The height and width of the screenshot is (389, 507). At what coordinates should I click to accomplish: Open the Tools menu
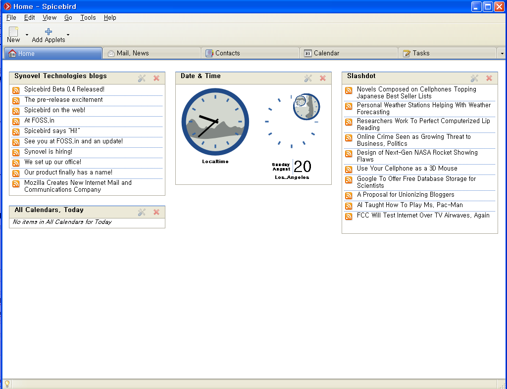[x=88, y=17]
